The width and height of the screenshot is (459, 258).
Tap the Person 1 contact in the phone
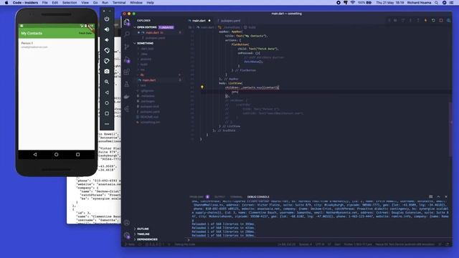tap(57, 44)
